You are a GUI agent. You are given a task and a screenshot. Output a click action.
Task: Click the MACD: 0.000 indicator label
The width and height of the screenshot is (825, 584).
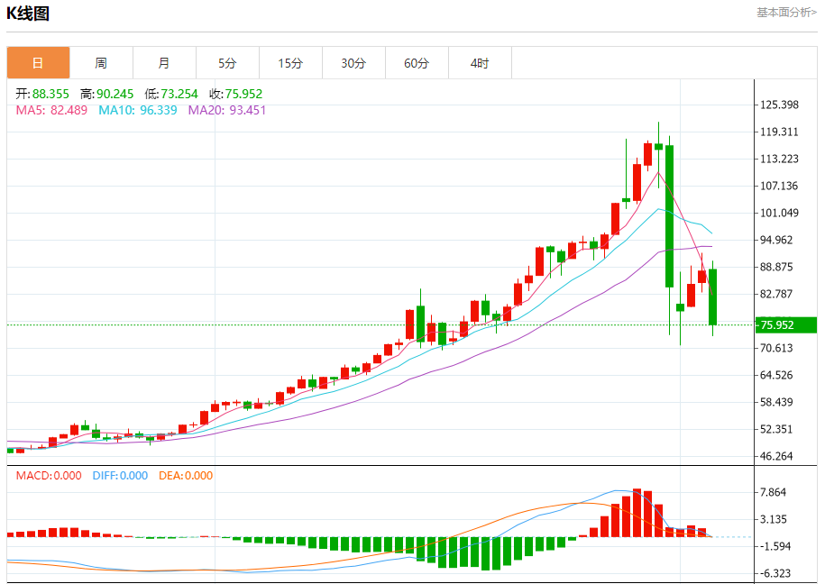[49, 476]
